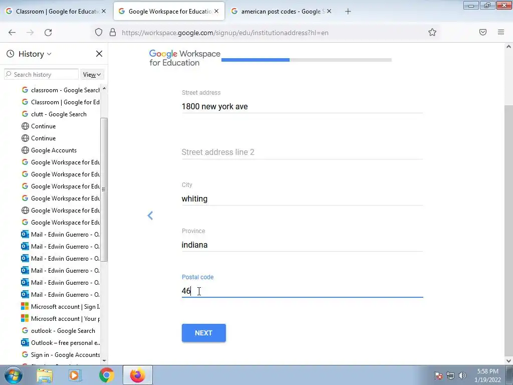Viewport: 513px width, 385px height.
Task: Close the History sidebar
Action: [99, 54]
